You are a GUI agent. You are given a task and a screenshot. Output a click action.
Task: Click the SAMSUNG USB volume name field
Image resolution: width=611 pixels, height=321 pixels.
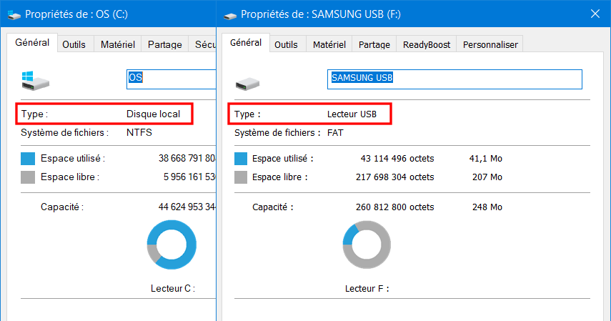pos(454,79)
